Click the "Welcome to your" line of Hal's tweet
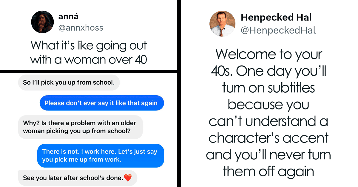Screen dimensions: 358x187 268,55
